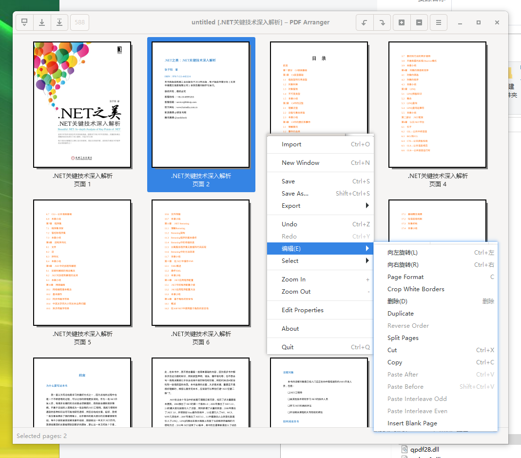521x458 pixels.
Task: Choose Insert Blank Page
Action: tap(436, 423)
